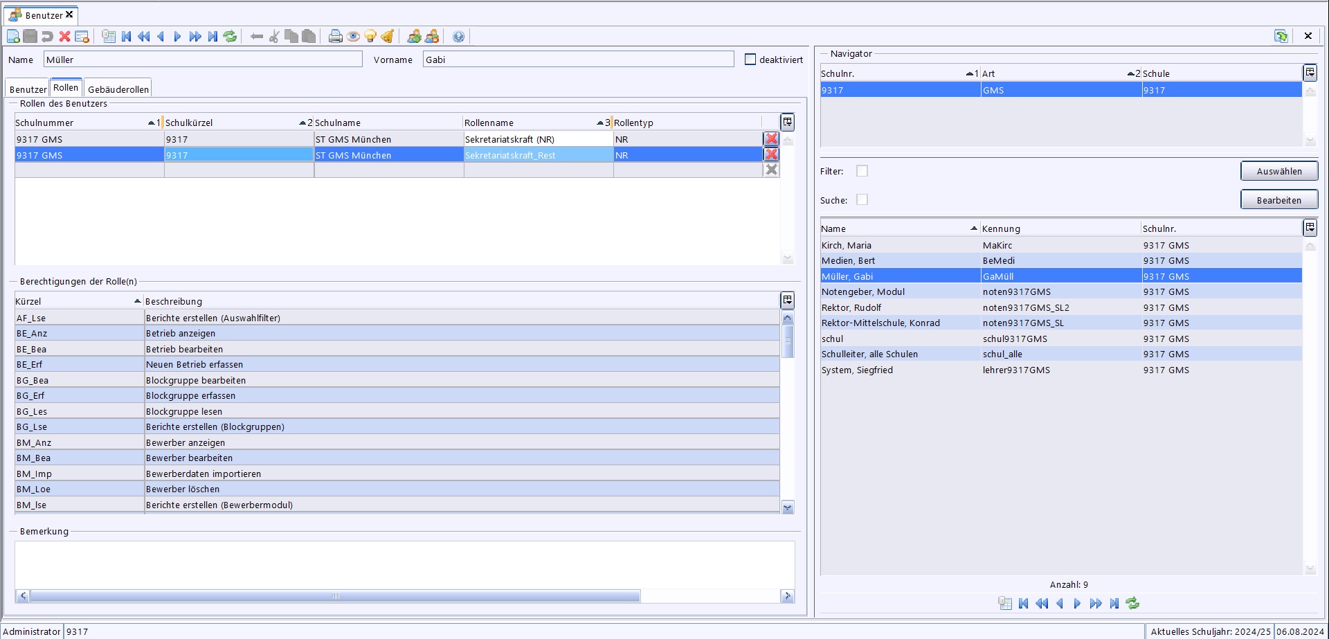Click the Bearbeiten button
Image resolution: width=1329 pixels, height=639 pixels.
coord(1279,200)
